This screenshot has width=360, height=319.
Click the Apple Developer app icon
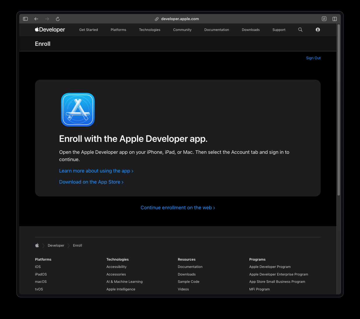click(78, 110)
